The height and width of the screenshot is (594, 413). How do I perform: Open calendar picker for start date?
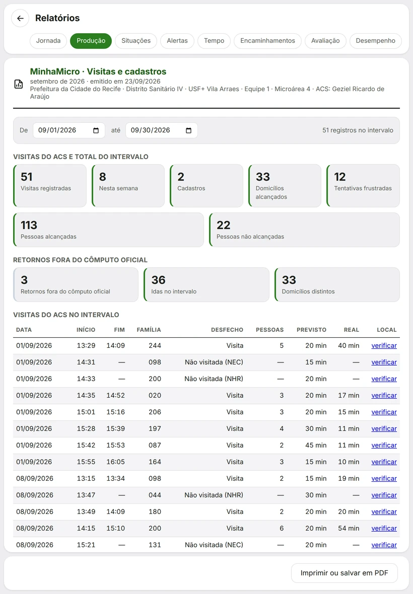point(96,130)
